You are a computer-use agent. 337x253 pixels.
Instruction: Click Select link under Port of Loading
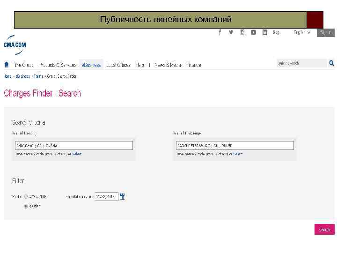[77, 154]
